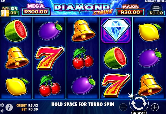Click the lemon on the fifth reel

tap(150, 32)
